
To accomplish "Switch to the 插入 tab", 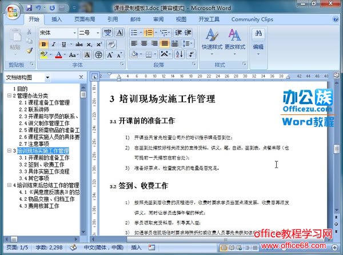I will click(57, 19).
